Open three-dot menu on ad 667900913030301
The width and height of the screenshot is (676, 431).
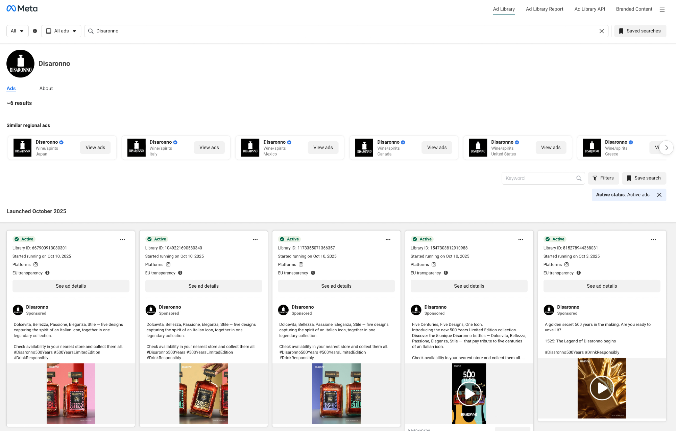click(x=122, y=240)
